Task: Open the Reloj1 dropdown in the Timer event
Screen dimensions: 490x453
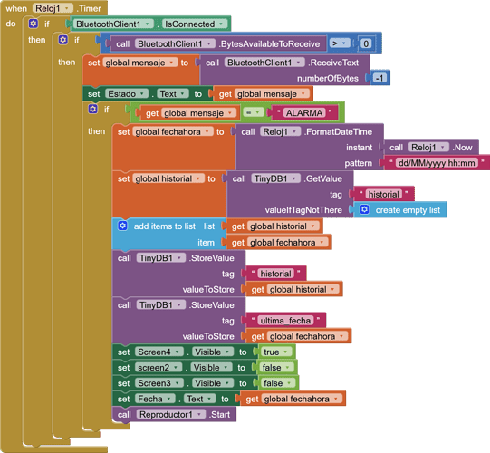Action: point(53,8)
